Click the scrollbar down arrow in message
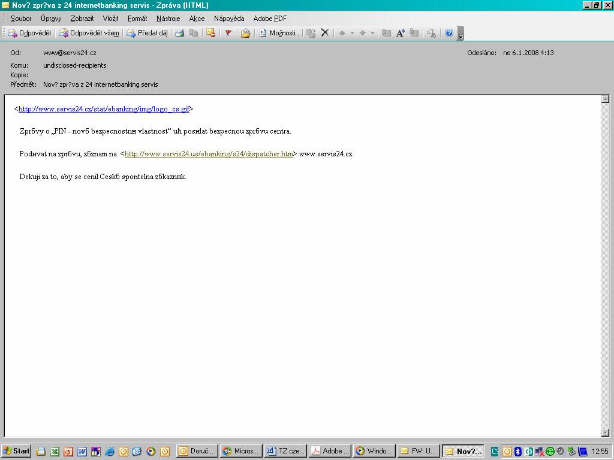This screenshot has height=460, width=614. click(x=605, y=432)
